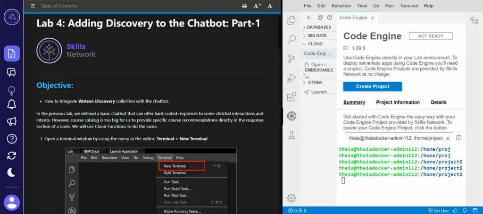The height and width of the screenshot is (214, 483).
Task: Open the Edit menu
Action: [x=321, y=6]
